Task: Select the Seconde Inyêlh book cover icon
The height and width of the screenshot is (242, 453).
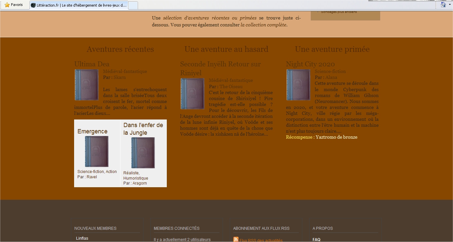Action: pos(192,94)
